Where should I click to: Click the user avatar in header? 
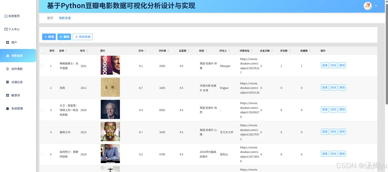[368, 6]
